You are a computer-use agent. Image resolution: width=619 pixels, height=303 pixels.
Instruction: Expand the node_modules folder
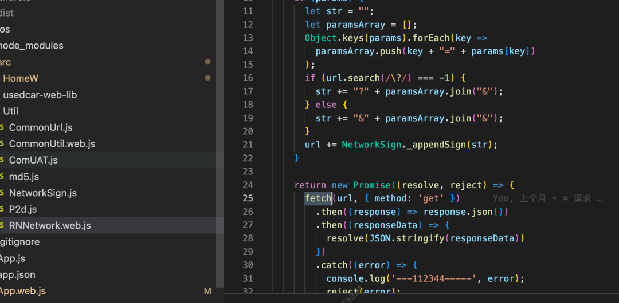[x=32, y=46]
